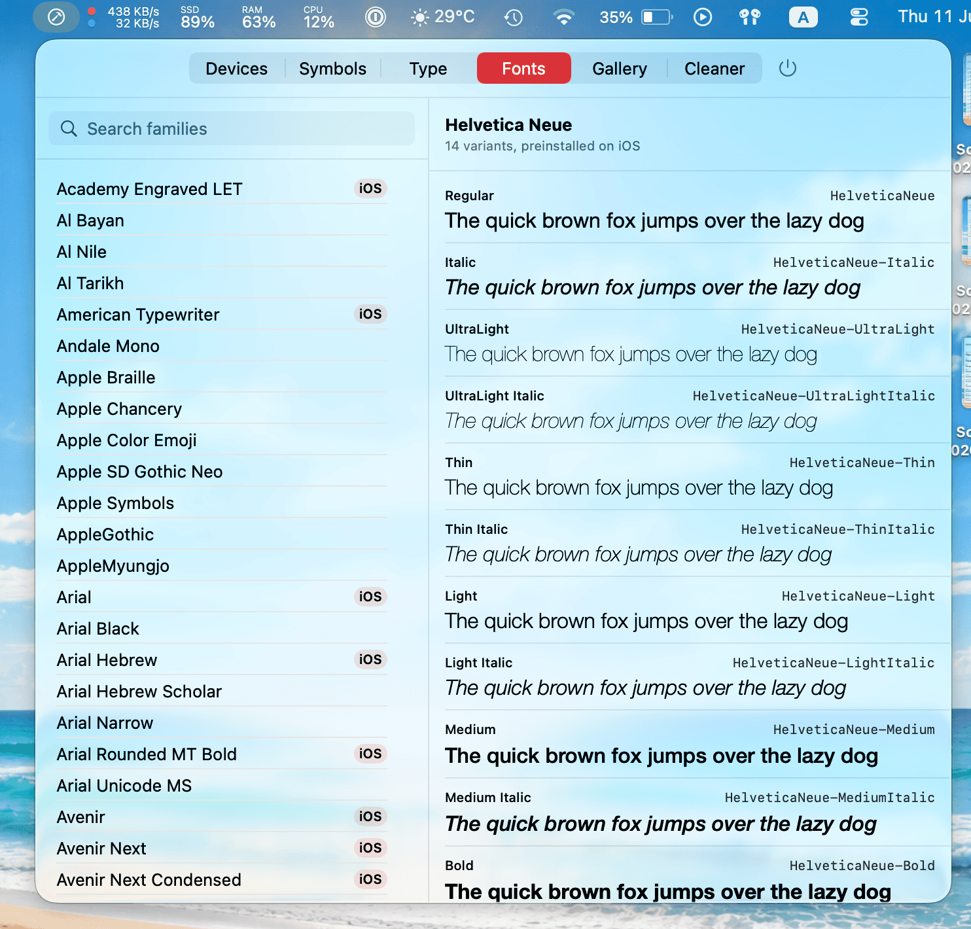Click the Medium Italic sample sentence

click(x=661, y=824)
